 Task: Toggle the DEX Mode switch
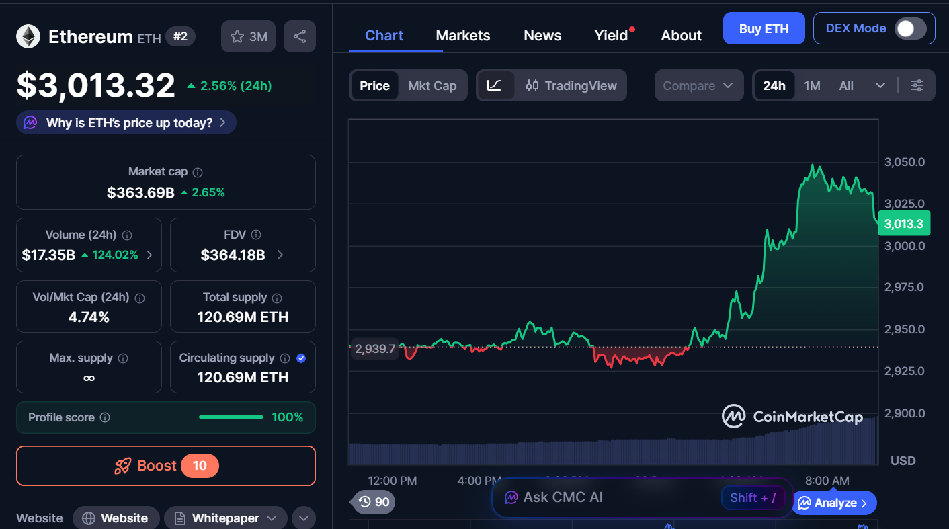(910, 28)
